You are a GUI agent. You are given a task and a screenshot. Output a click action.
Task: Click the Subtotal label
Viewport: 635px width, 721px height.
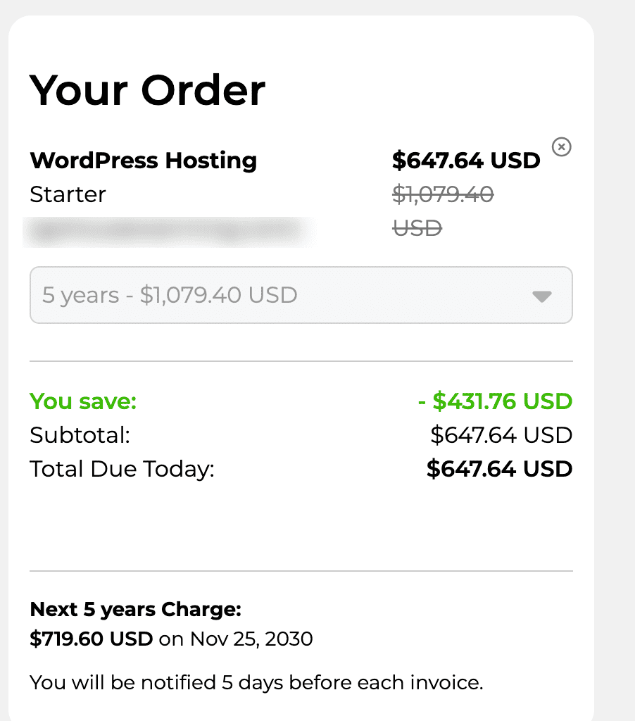pos(80,435)
